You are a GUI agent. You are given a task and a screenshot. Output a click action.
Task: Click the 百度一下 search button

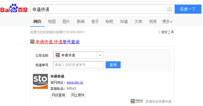pyautogui.click(x=188, y=9)
